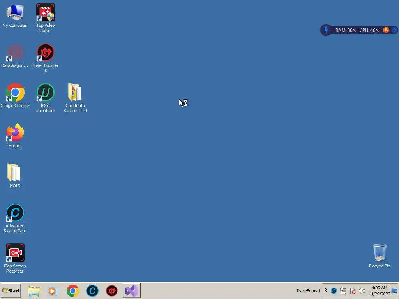Click the orange percent badge in widget

click(386, 30)
